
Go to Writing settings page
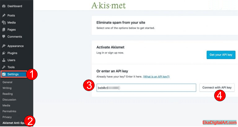[x=7, y=88]
